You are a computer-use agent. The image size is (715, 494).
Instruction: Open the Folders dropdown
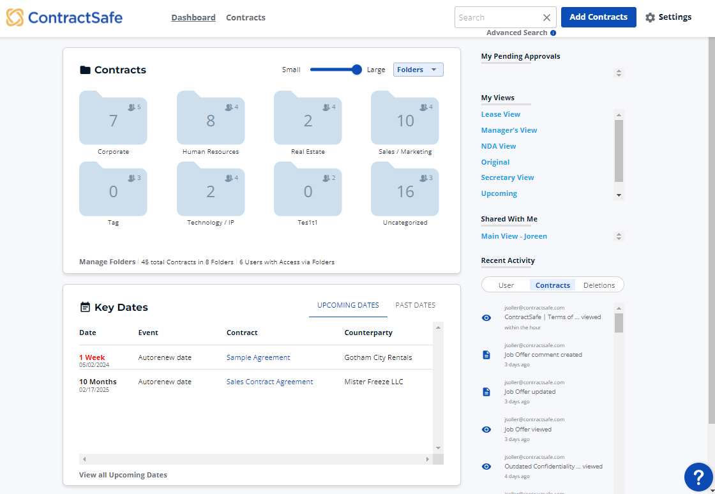(x=418, y=70)
